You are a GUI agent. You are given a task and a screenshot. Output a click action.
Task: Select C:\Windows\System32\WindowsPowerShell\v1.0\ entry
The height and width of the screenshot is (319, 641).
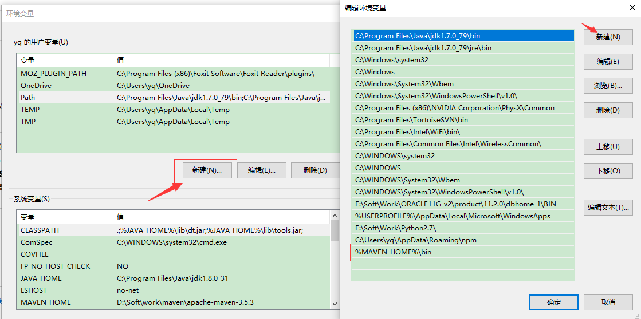tap(463, 96)
